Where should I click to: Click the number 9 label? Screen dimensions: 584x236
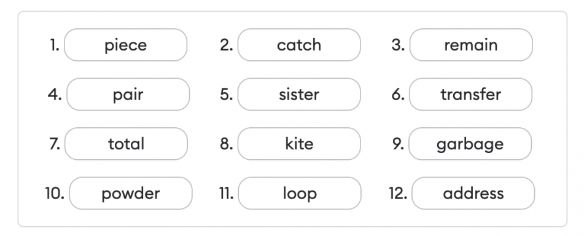pos(398,144)
